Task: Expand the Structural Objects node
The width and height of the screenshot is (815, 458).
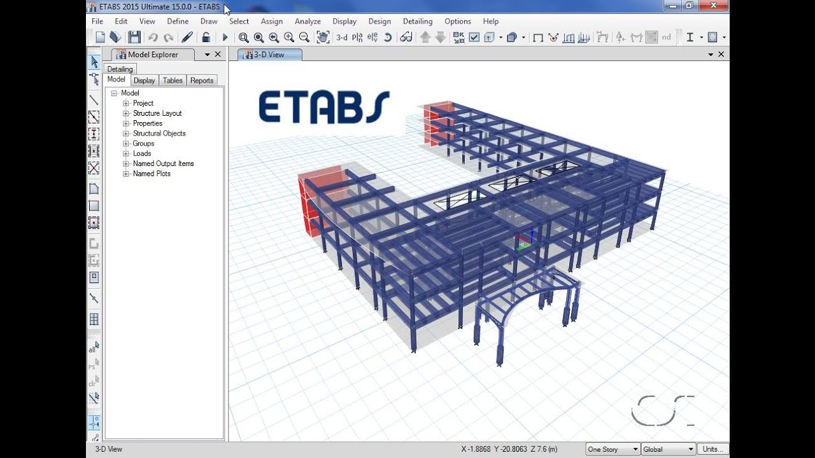Action: click(x=126, y=134)
